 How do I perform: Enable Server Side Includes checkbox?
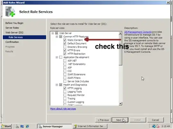(65, 81)
